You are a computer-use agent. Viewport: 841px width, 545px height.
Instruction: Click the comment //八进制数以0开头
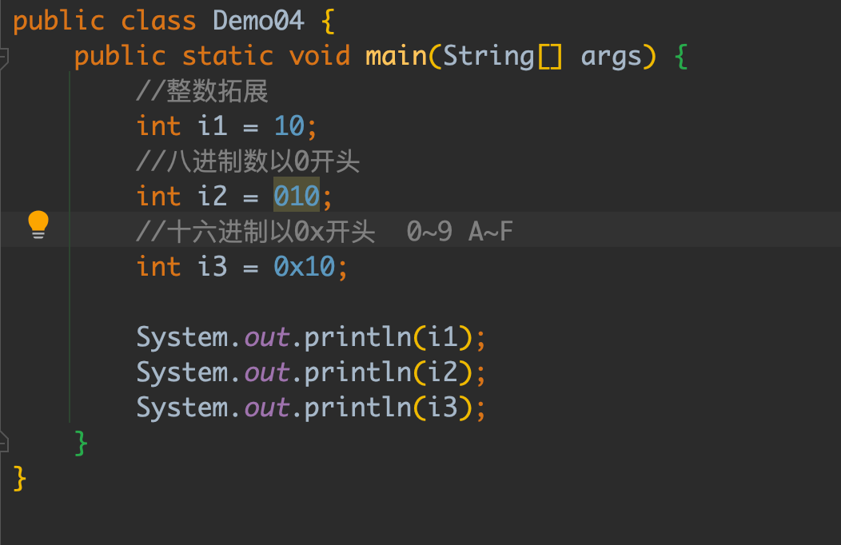(x=247, y=161)
